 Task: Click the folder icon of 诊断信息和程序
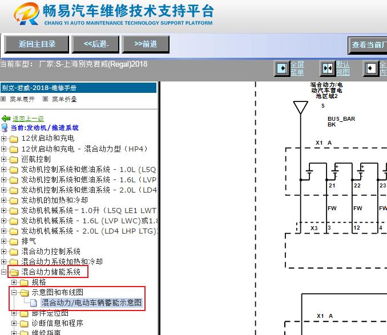coord(24,324)
